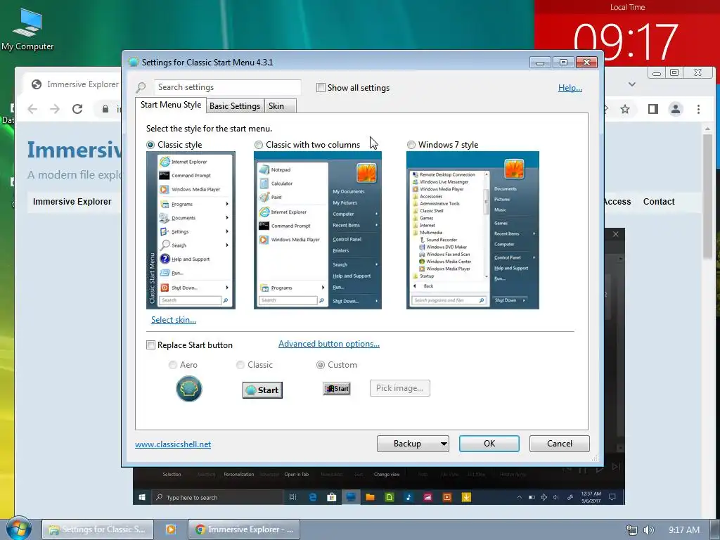Click the globe favicon on the Immersive Explorer tab

click(37, 84)
